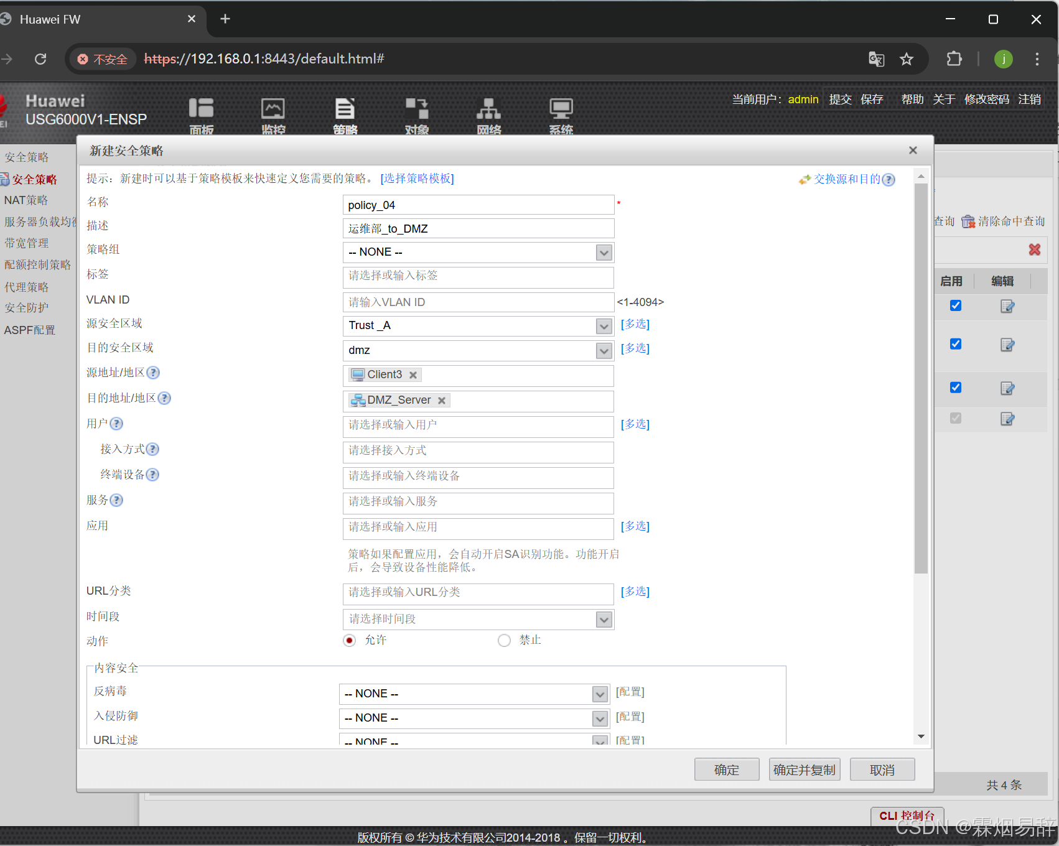Close the 新建安全策略 dialog with the X
The image size is (1059, 846).
coord(913,150)
